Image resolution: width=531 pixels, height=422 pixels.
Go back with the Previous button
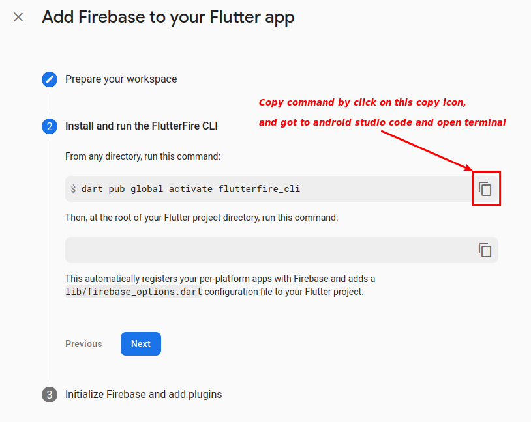83,344
